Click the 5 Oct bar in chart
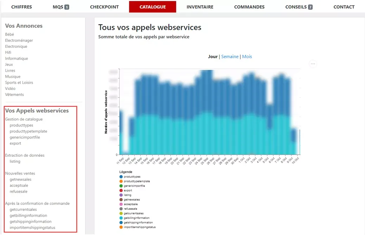The width and height of the screenshot is (365, 235). [x=270, y=129]
